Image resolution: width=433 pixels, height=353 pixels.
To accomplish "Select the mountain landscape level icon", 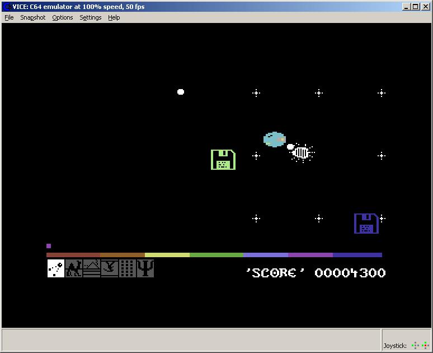I will [92, 268].
